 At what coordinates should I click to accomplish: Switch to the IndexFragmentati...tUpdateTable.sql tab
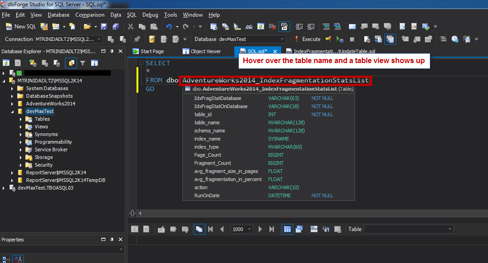click(x=331, y=51)
